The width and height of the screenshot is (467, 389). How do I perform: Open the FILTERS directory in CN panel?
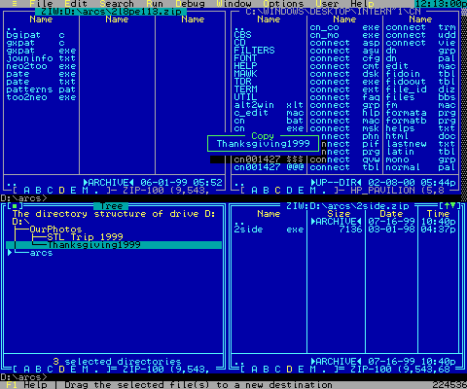coord(254,51)
